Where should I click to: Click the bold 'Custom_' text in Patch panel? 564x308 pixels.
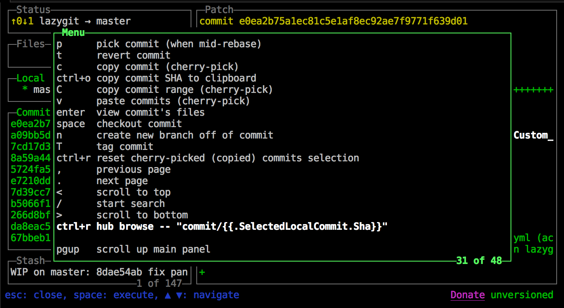tap(533, 135)
